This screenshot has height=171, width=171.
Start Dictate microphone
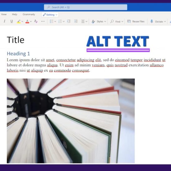(x=152, y=21)
